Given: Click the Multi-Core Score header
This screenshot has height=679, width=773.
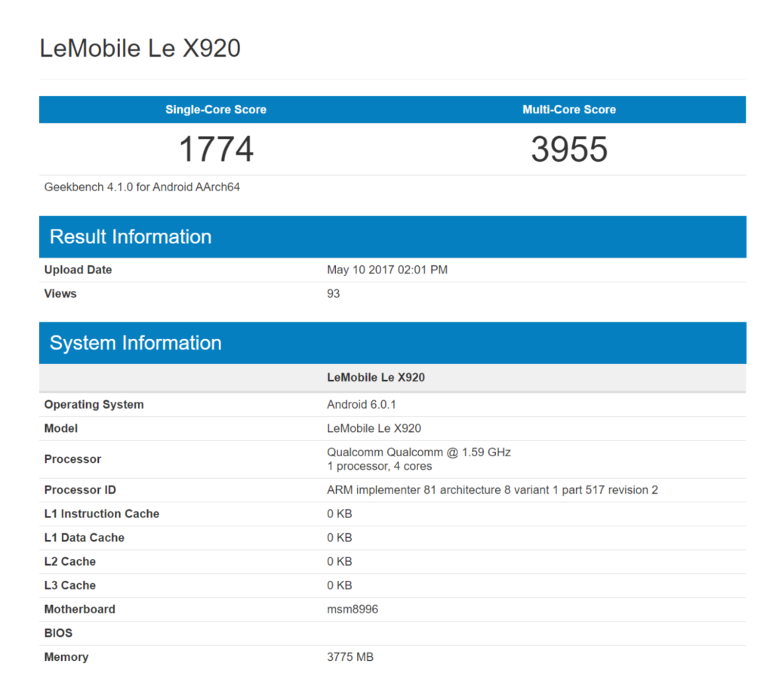Looking at the screenshot, I should coord(569,110).
